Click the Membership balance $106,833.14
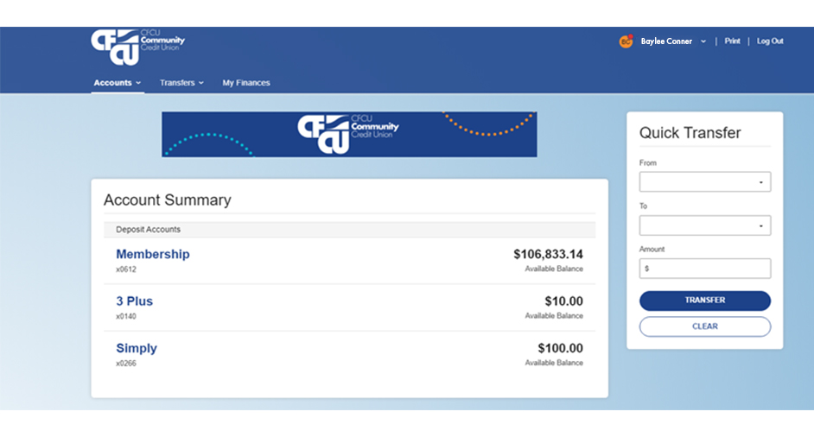Screen dimensions: 814x437 (548, 254)
